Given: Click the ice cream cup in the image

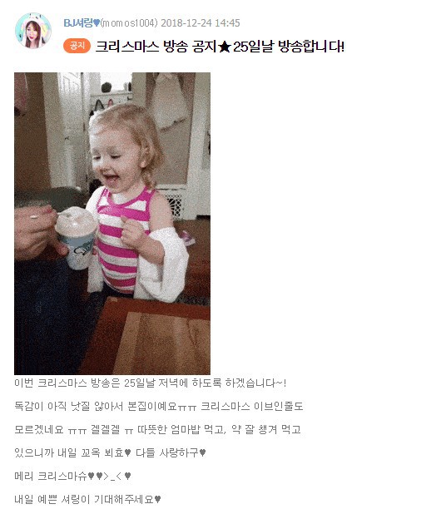Looking at the screenshot, I should pos(77,238).
